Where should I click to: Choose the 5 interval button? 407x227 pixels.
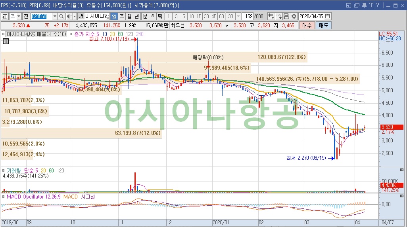point(184,16)
